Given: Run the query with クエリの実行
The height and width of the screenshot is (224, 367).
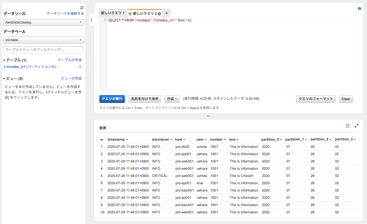Looking at the screenshot, I should [112, 99].
